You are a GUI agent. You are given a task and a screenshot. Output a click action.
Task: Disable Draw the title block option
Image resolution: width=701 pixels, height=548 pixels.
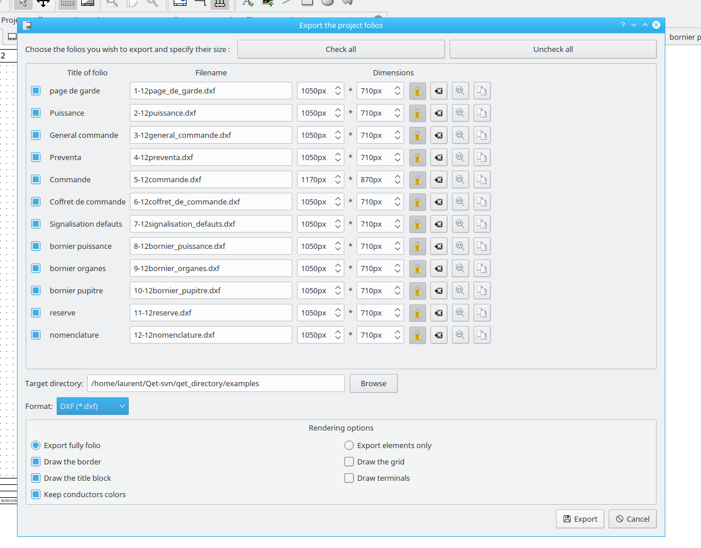(x=36, y=478)
